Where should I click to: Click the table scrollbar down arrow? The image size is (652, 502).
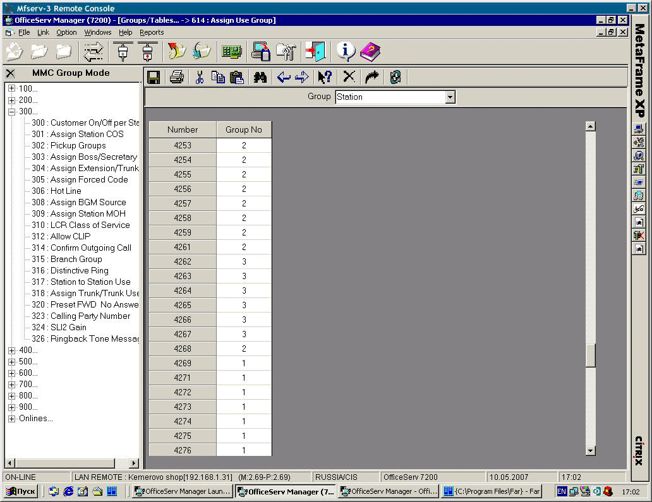[x=591, y=450]
